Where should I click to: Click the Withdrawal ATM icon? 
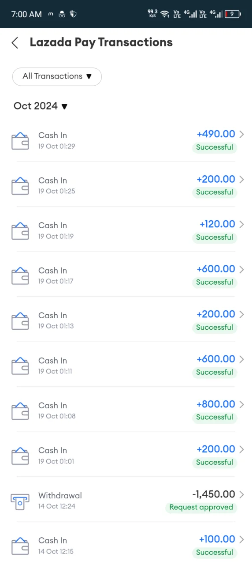[20, 501]
